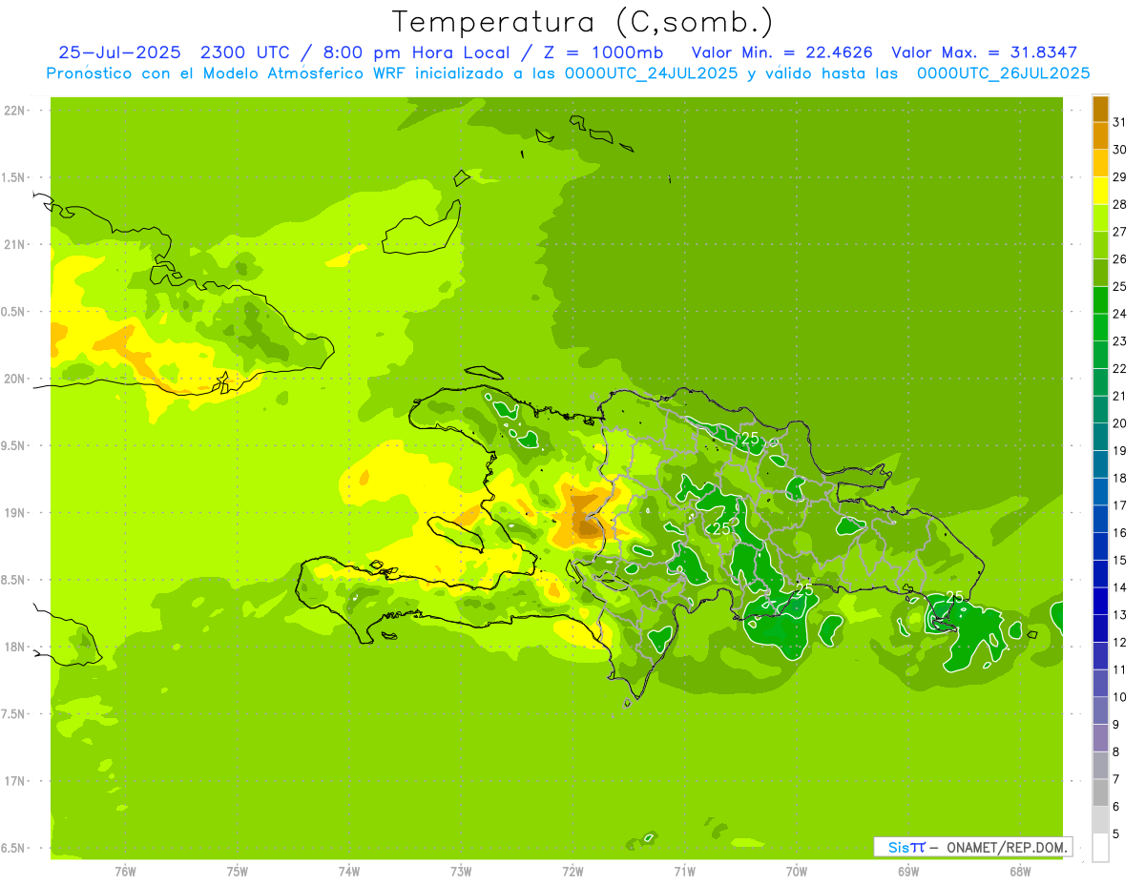1145x884 pixels.
Task: Click the "20N" latitude label
Action: pos(13,379)
